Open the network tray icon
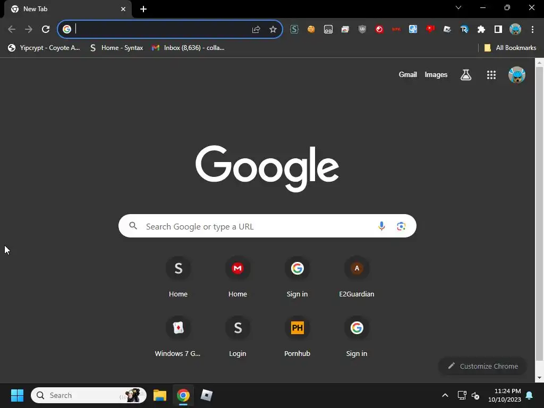The height and width of the screenshot is (408, 544). tap(462, 395)
